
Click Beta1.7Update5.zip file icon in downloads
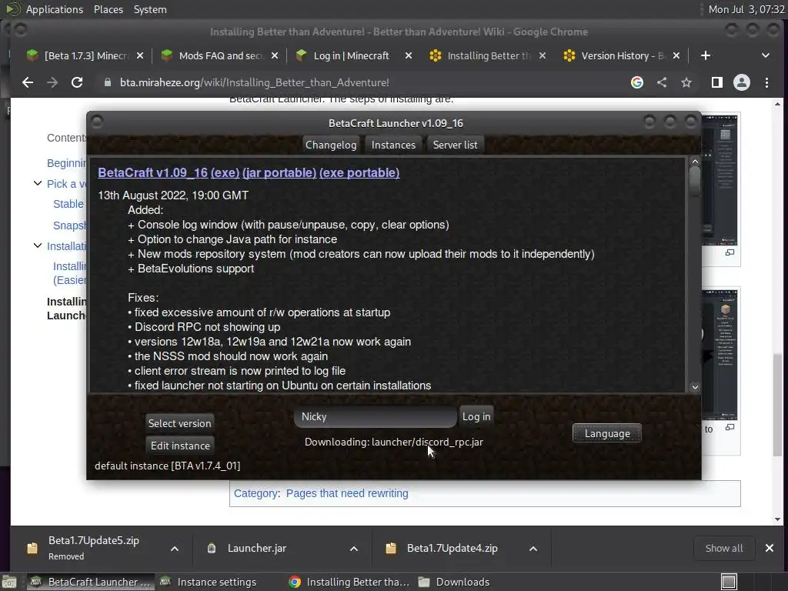(32, 548)
